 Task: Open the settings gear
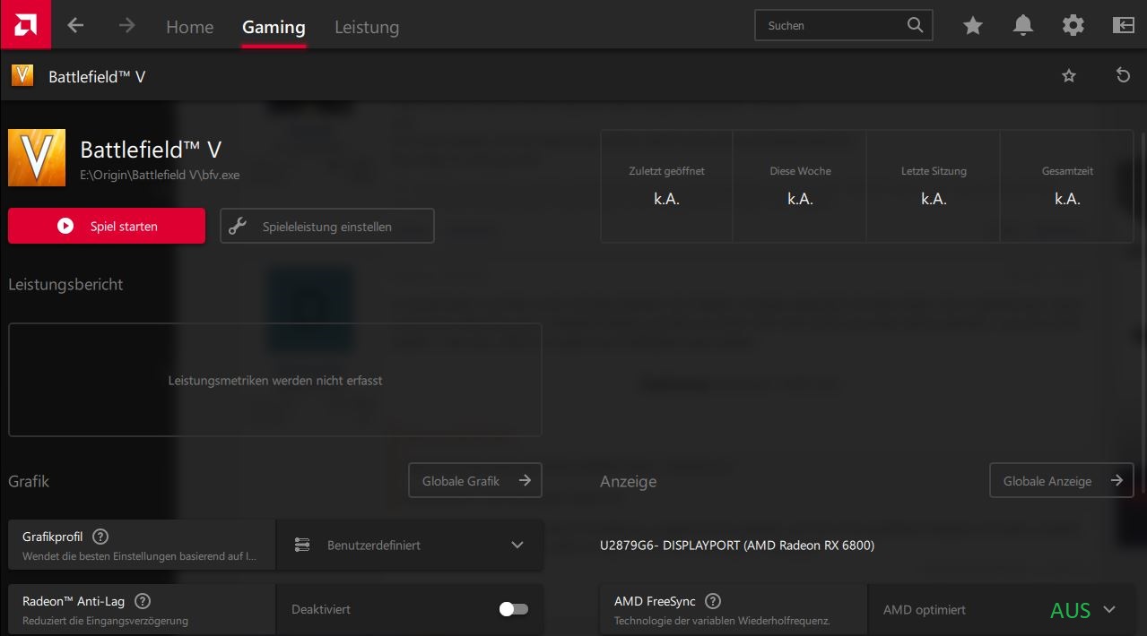click(1073, 26)
